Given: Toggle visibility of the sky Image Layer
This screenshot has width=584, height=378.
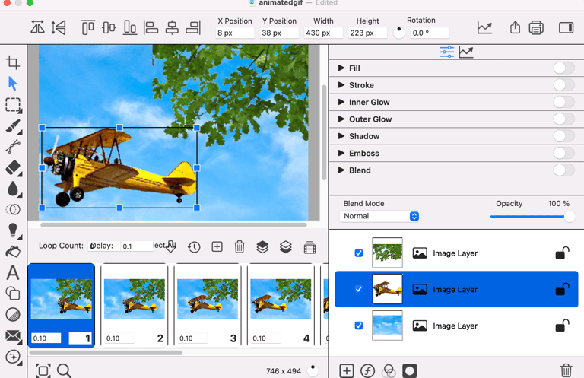Looking at the screenshot, I should pyautogui.click(x=359, y=326).
